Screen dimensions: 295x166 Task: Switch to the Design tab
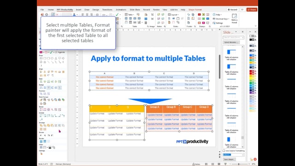[x=95, y=10]
